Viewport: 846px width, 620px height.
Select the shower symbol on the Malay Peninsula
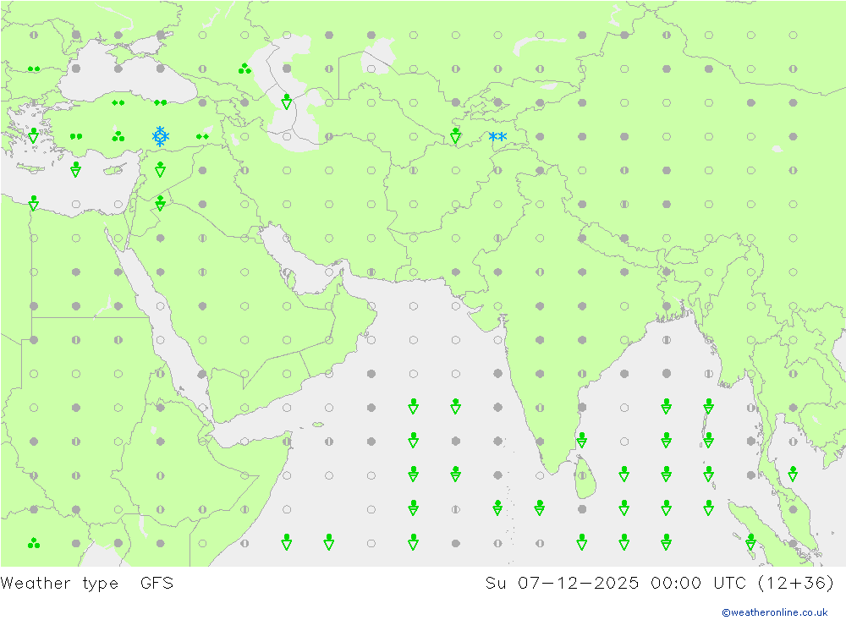click(x=793, y=474)
